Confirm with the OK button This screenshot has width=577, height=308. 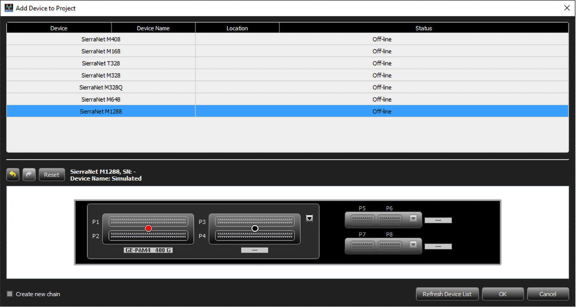[503, 294]
